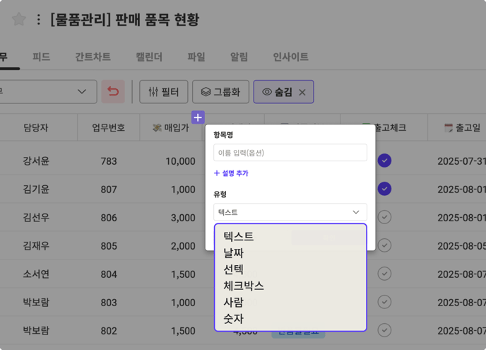Switch to the 파일 tab
The width and height of the screenshot is (486, 350).
pyautogui.click(x=196, y=57)
